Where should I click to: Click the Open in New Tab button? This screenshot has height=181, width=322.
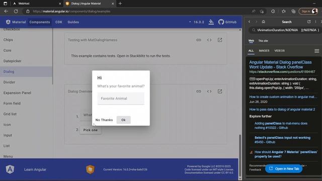click(284, 169)
